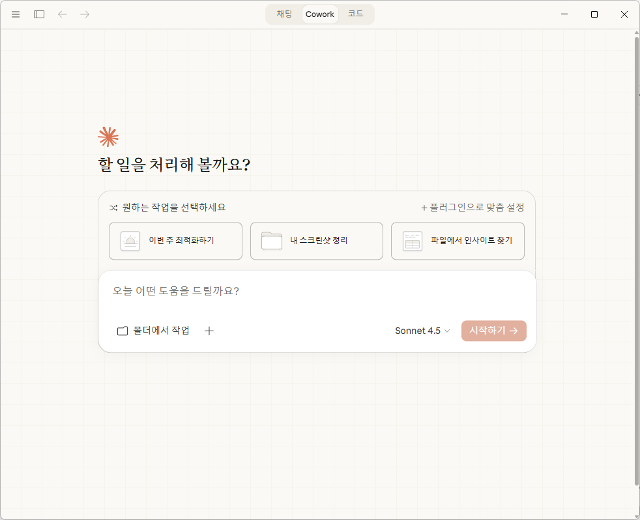This screenshot has height=520, width=640.
Task: Click the shuffle tasks icon
Action: (x=113, y=208)
